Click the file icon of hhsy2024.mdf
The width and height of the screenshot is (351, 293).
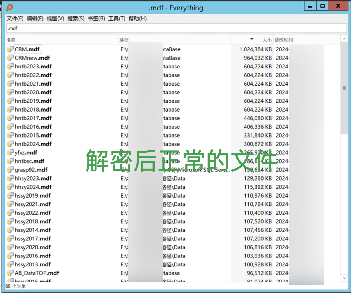(10, 187)
